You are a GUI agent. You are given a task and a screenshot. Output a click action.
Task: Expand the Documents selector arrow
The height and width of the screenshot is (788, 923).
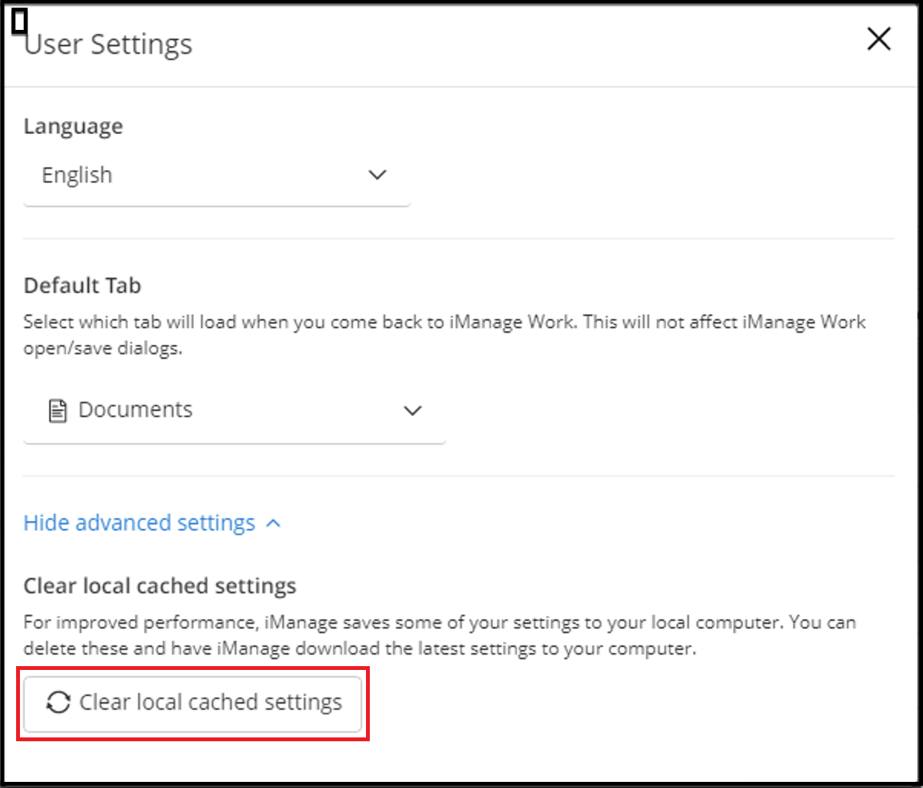413,410
